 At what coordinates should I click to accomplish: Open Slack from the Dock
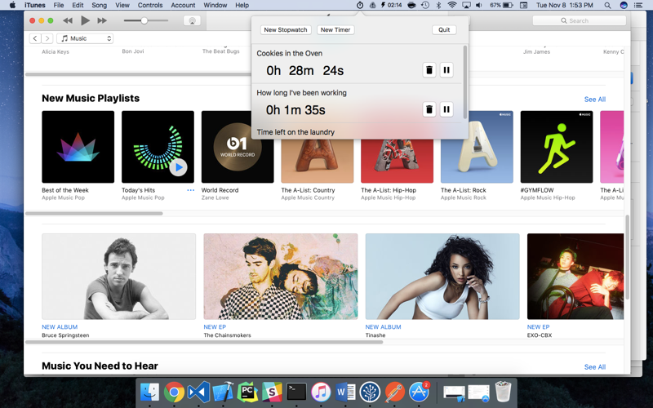coord(272,392)
